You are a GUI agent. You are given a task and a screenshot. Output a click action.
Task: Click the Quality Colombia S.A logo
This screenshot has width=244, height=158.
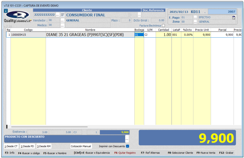pyautogui.click(x=18, y=17)
